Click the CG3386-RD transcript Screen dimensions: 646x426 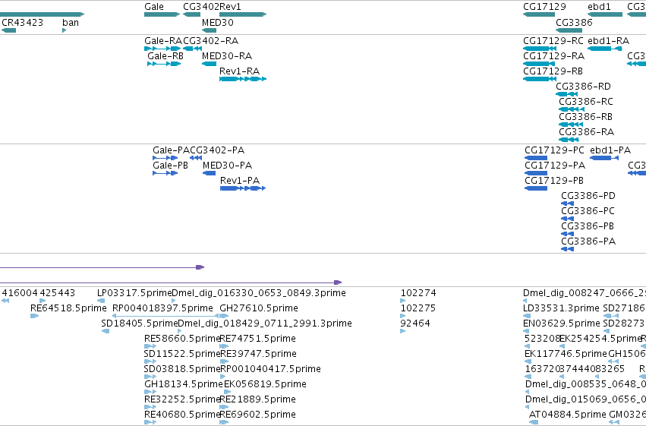[566, 94]
